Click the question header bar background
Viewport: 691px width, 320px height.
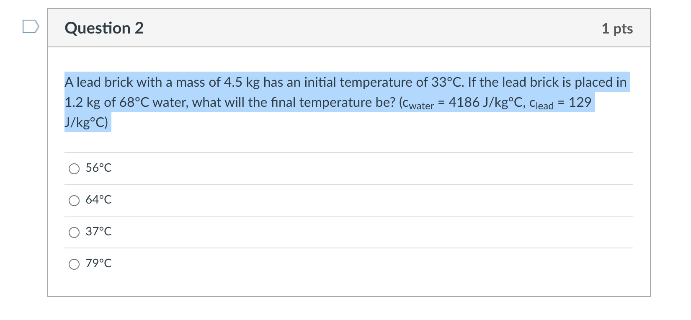pos(377,28)
